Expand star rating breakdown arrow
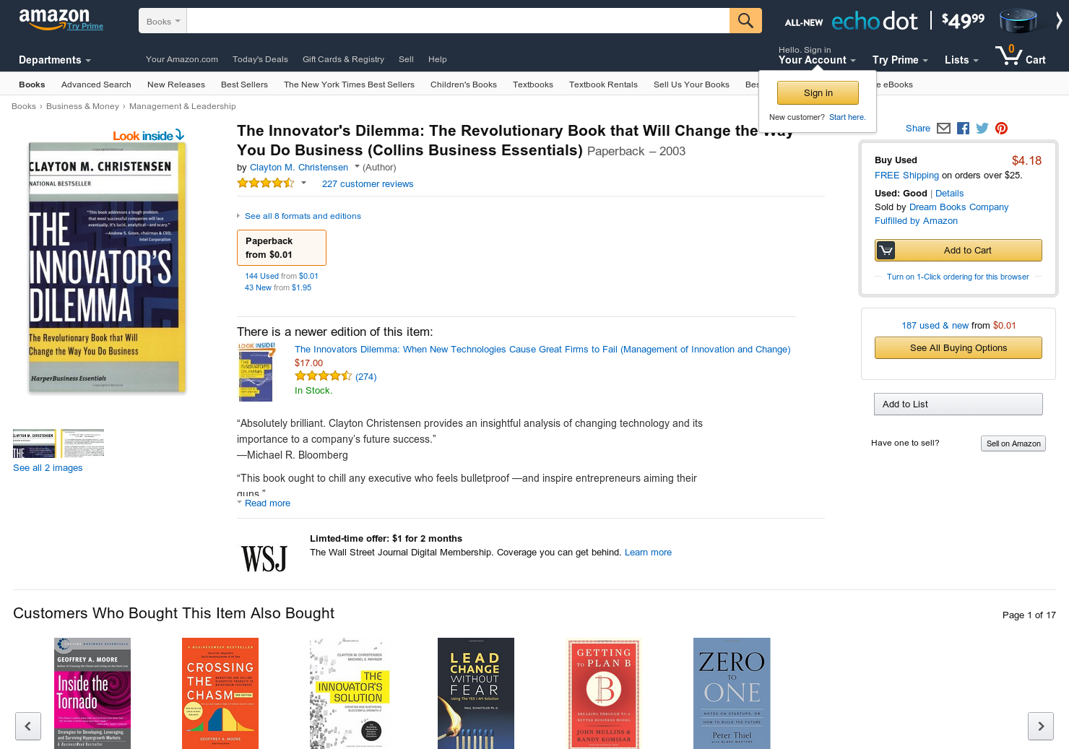Screen dimensions: 1069x749 click(x=303, y=183)
